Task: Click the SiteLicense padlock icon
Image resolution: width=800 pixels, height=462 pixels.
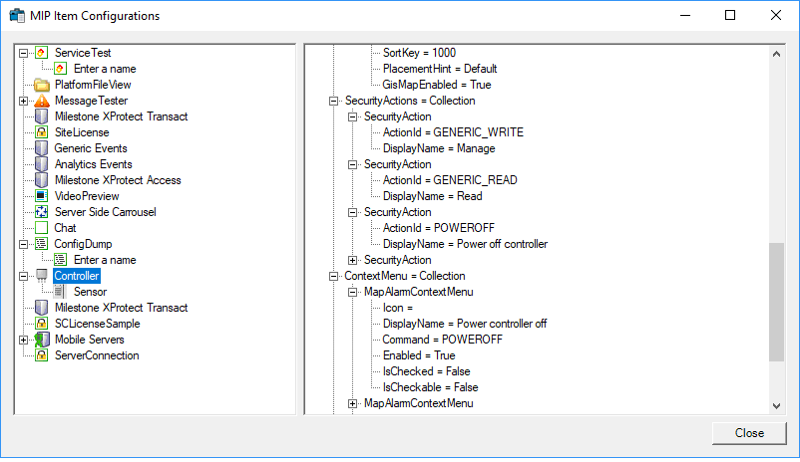Action: click(41, 132)
